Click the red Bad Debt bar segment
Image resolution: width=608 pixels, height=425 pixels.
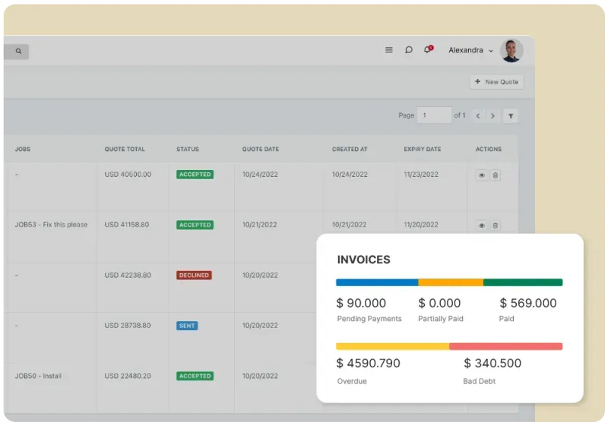click(x=506, y=346)
